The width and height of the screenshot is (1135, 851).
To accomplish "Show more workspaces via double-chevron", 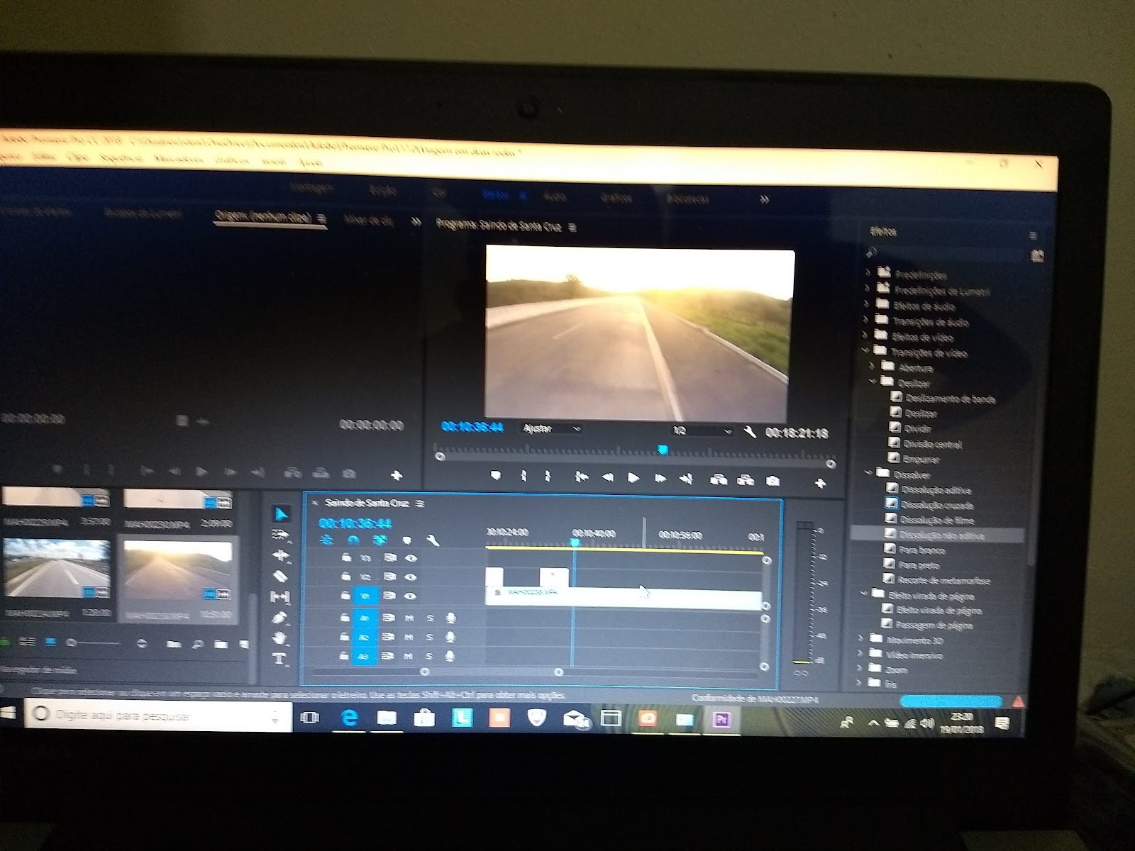I will click(x=764, y=200).
